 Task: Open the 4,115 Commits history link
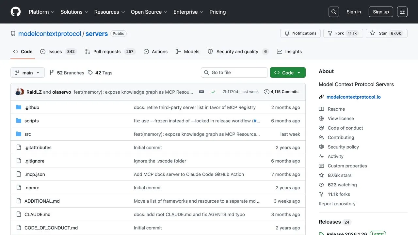click(281, 92)
